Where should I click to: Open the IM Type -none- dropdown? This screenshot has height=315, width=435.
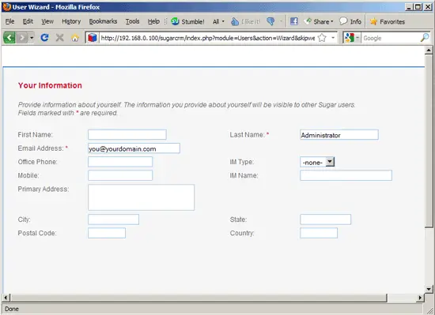tap(317, 162)
